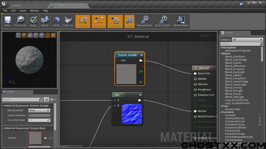Click the Details search magnifier icon
Image resolution: width=266 pixels, height=149 pixels.
(41, 100)
